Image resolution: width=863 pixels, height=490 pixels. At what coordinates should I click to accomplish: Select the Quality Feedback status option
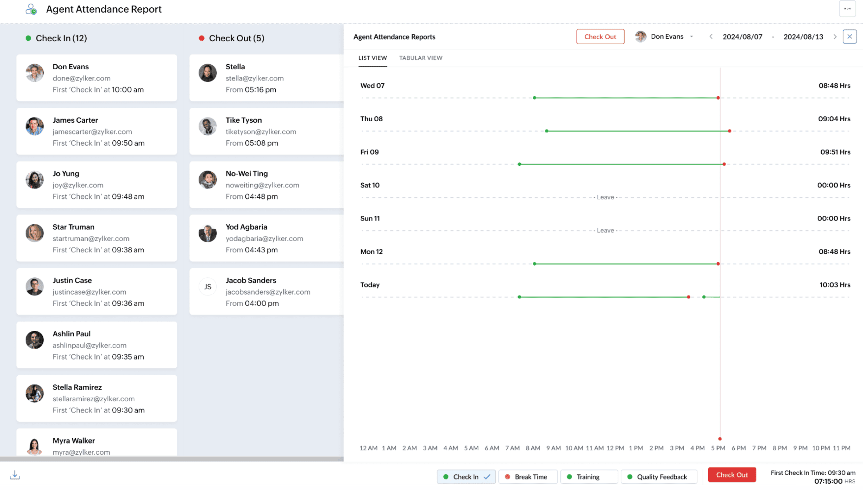pos(659,477)
